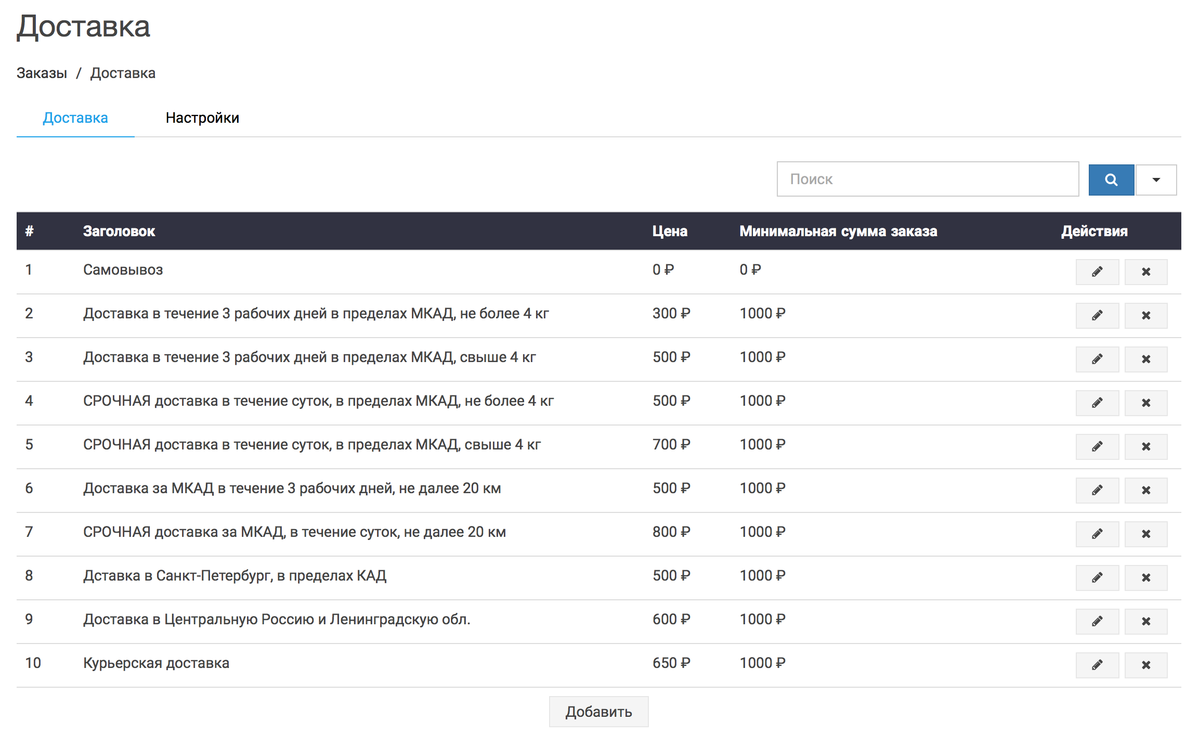Delete the Центральную Россию delivery row
This screenshot has height=746, width=1199.
coord(1145,621)
